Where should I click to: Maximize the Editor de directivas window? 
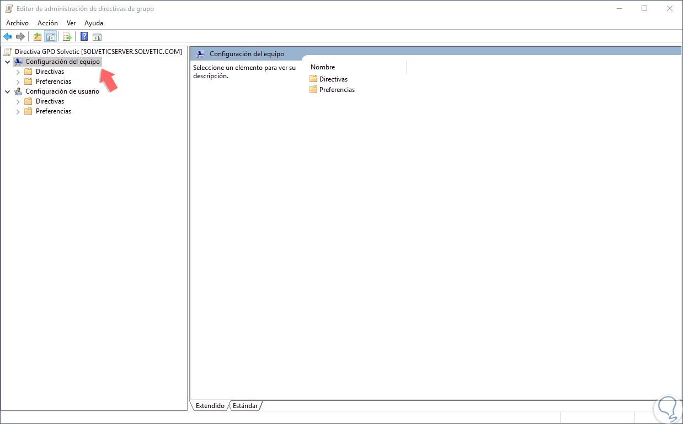(644, 9)
